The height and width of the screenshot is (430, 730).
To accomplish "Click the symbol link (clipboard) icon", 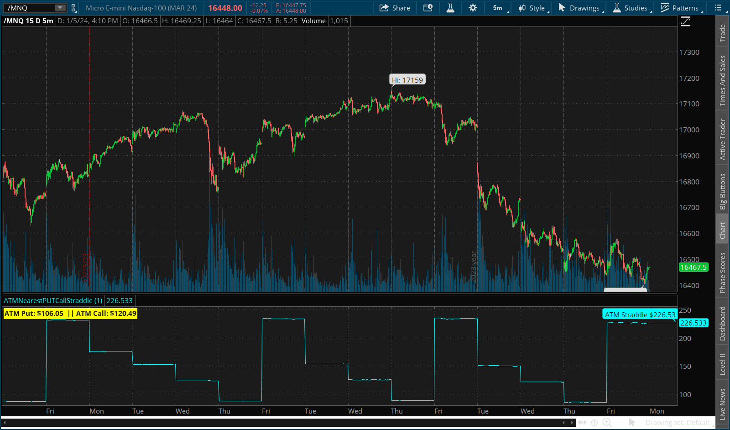I will [73, 8].
